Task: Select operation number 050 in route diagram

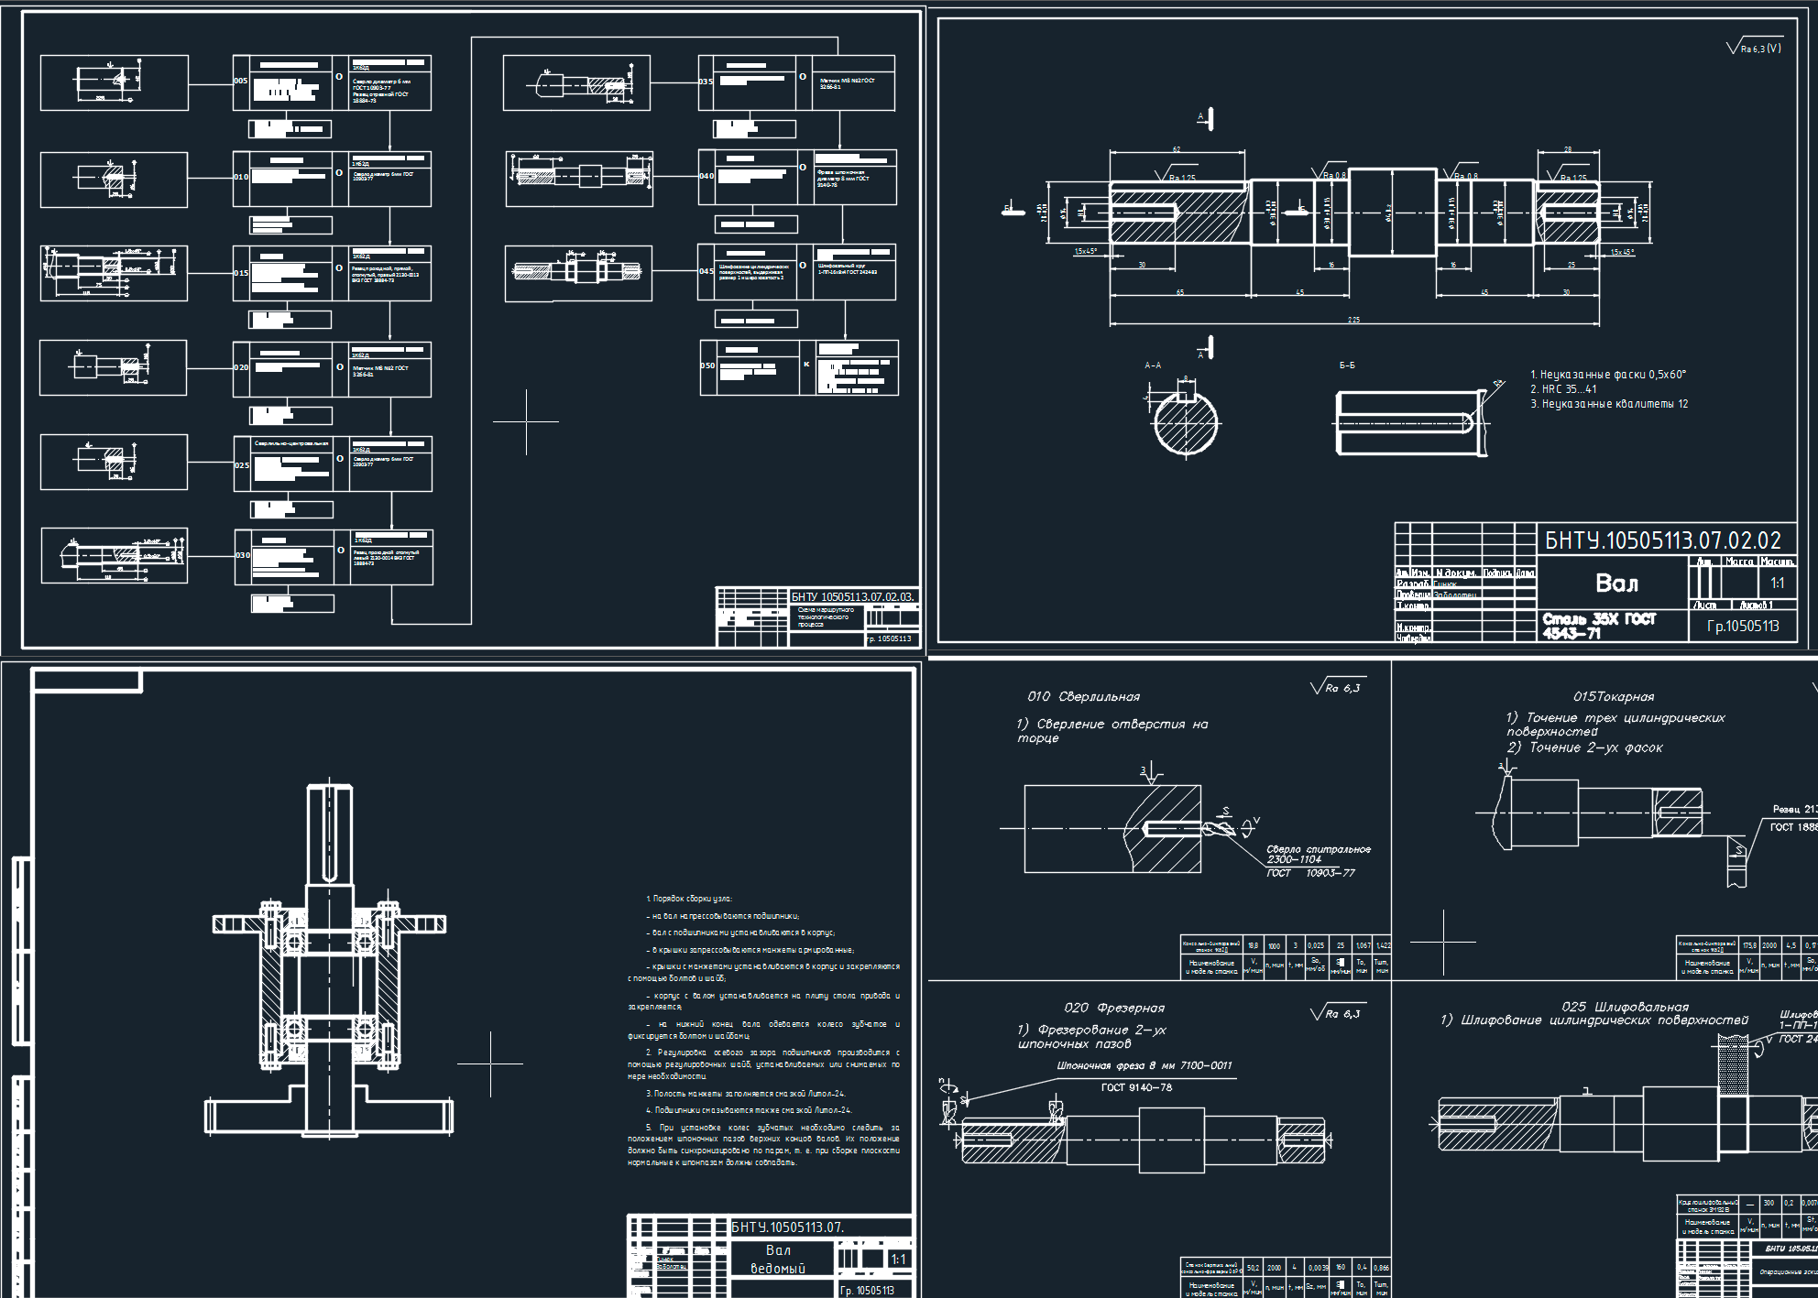Action: pos(707,365)
